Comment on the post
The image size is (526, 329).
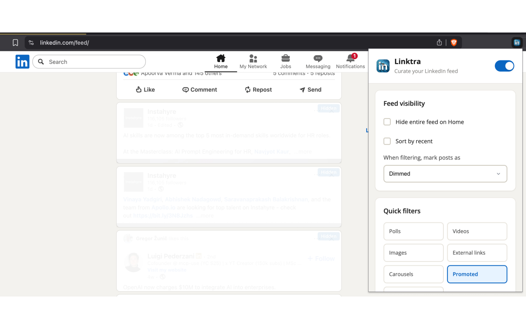coord(200,90)
